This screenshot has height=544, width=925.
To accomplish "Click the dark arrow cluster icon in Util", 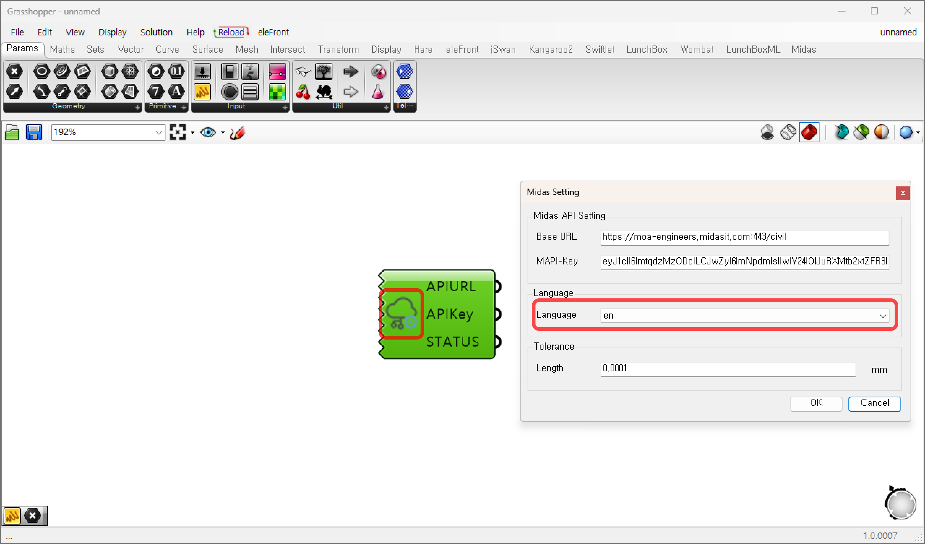I will point(351,71).
